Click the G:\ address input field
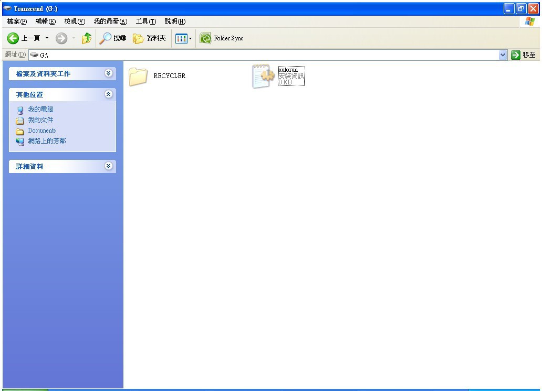 click(264, 55)
